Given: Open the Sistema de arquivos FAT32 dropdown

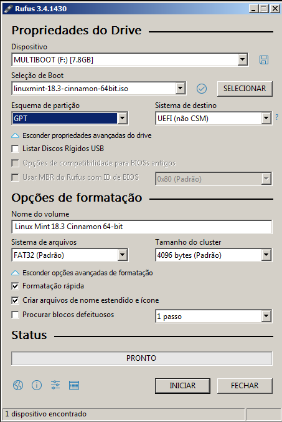Looking at the screenshot, I should tap(70, 255).
